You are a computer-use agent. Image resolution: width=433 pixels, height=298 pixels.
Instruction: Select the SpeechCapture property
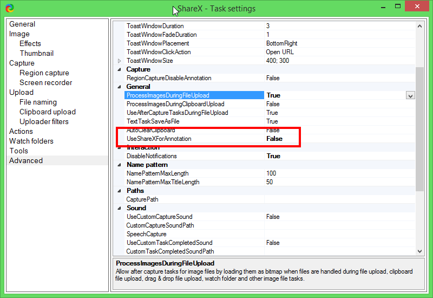(146, 234)
